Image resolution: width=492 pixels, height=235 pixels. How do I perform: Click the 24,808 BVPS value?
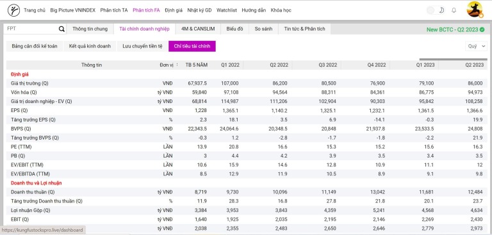pyautogui.click(x=476, y=129)
